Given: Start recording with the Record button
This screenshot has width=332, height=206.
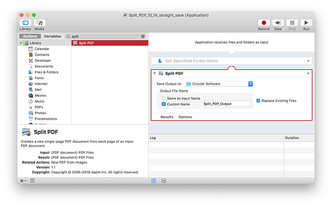Looking at the screenshot, I should point(264,23).
